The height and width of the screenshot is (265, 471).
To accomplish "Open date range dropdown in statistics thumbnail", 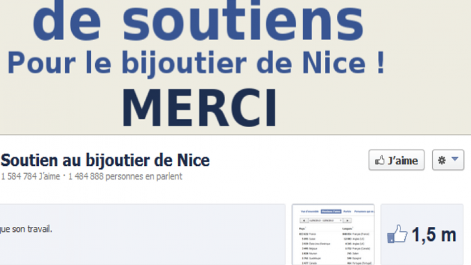I will [326, 220].
